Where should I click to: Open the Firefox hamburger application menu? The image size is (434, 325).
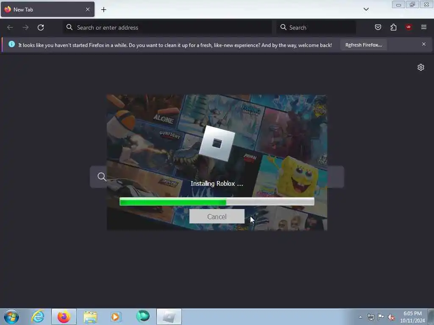coord(424,27)
